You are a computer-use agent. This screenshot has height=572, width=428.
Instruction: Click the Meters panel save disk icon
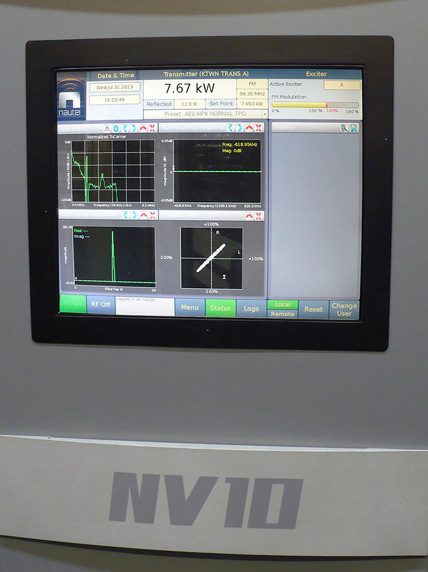coord(353,128)
